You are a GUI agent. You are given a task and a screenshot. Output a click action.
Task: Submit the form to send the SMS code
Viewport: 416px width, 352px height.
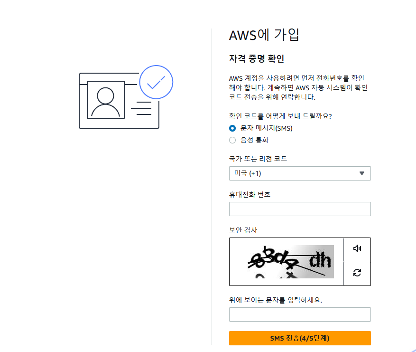coord(300,338)
